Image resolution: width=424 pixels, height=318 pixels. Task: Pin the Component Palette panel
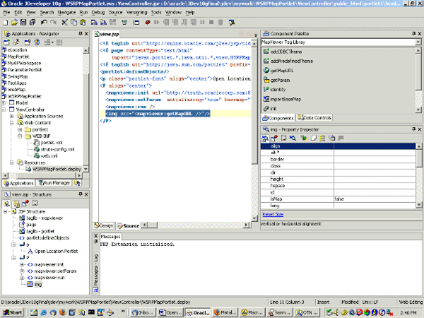click(413, 33)
